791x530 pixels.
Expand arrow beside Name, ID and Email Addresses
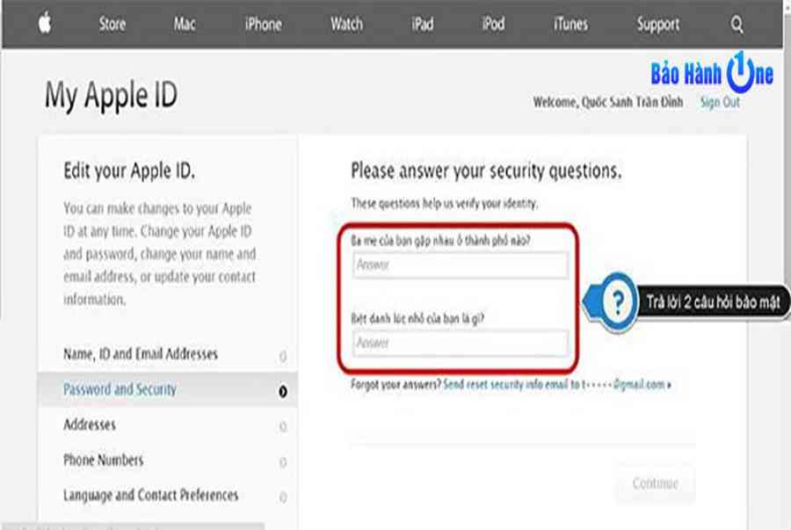click(283, 357)
